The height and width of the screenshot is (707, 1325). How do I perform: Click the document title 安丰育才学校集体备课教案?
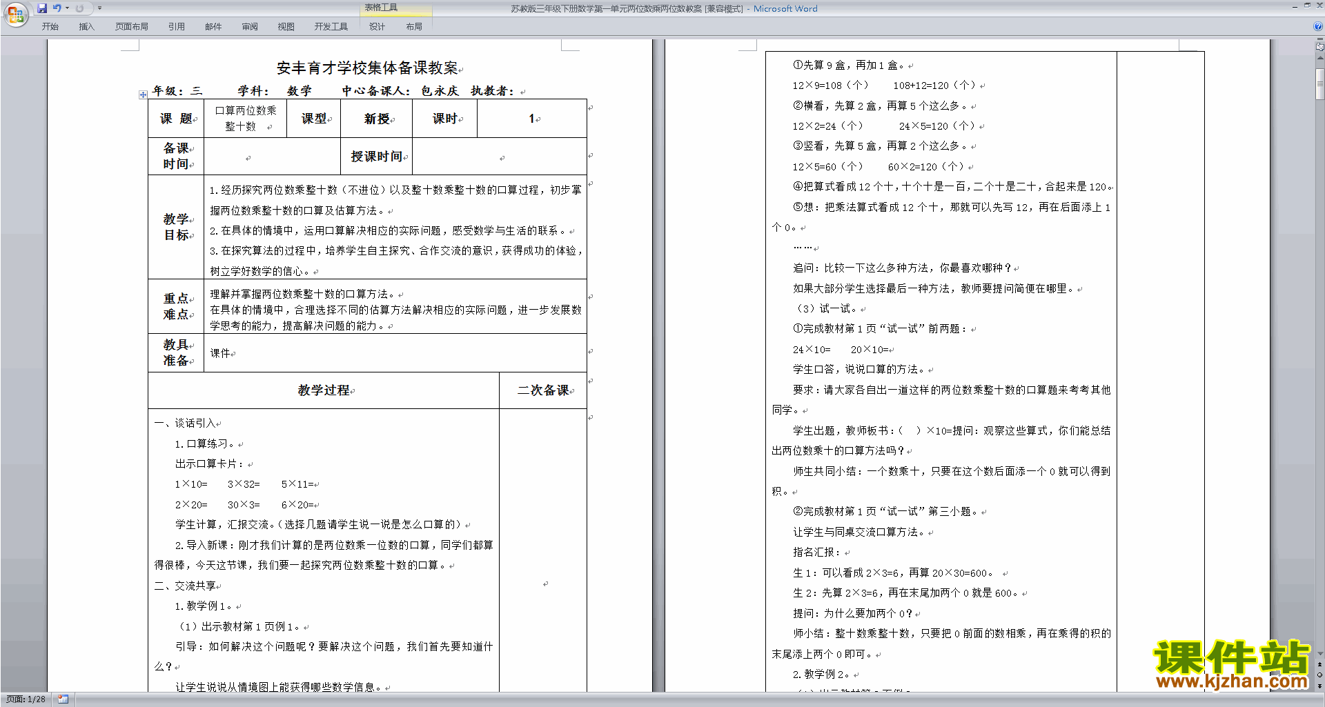click(367, 68)
